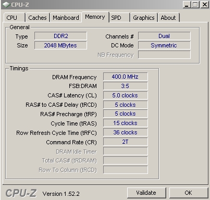Click the greyed-out Total CAS# (tRDRAM) label
This screenshot has width=210, height=200.
(x=69, y=161)
